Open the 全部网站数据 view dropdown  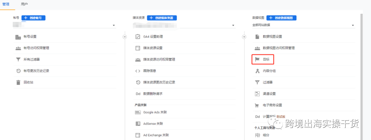[304, 25]
